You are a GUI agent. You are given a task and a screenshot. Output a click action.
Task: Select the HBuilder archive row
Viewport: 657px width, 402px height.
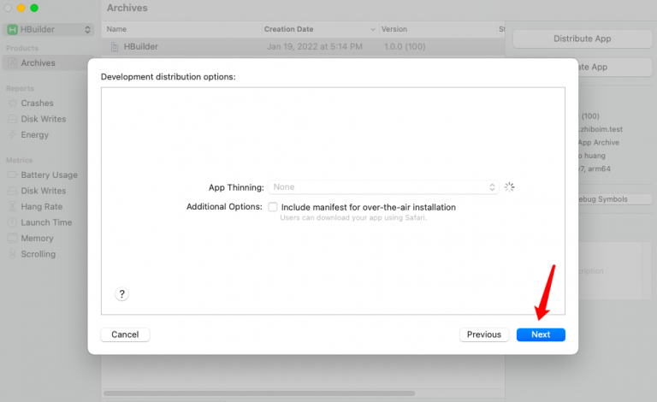(x=299, y=46)
